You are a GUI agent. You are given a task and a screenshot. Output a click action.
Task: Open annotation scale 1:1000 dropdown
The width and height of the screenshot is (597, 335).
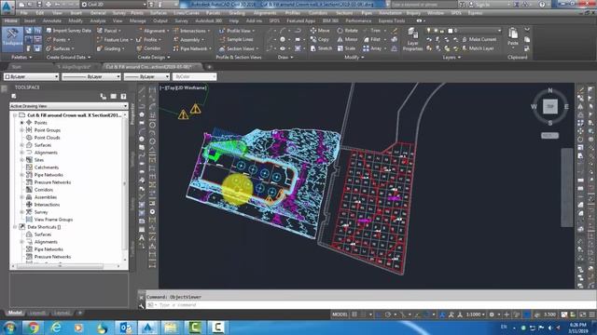(x=475, y=315)
